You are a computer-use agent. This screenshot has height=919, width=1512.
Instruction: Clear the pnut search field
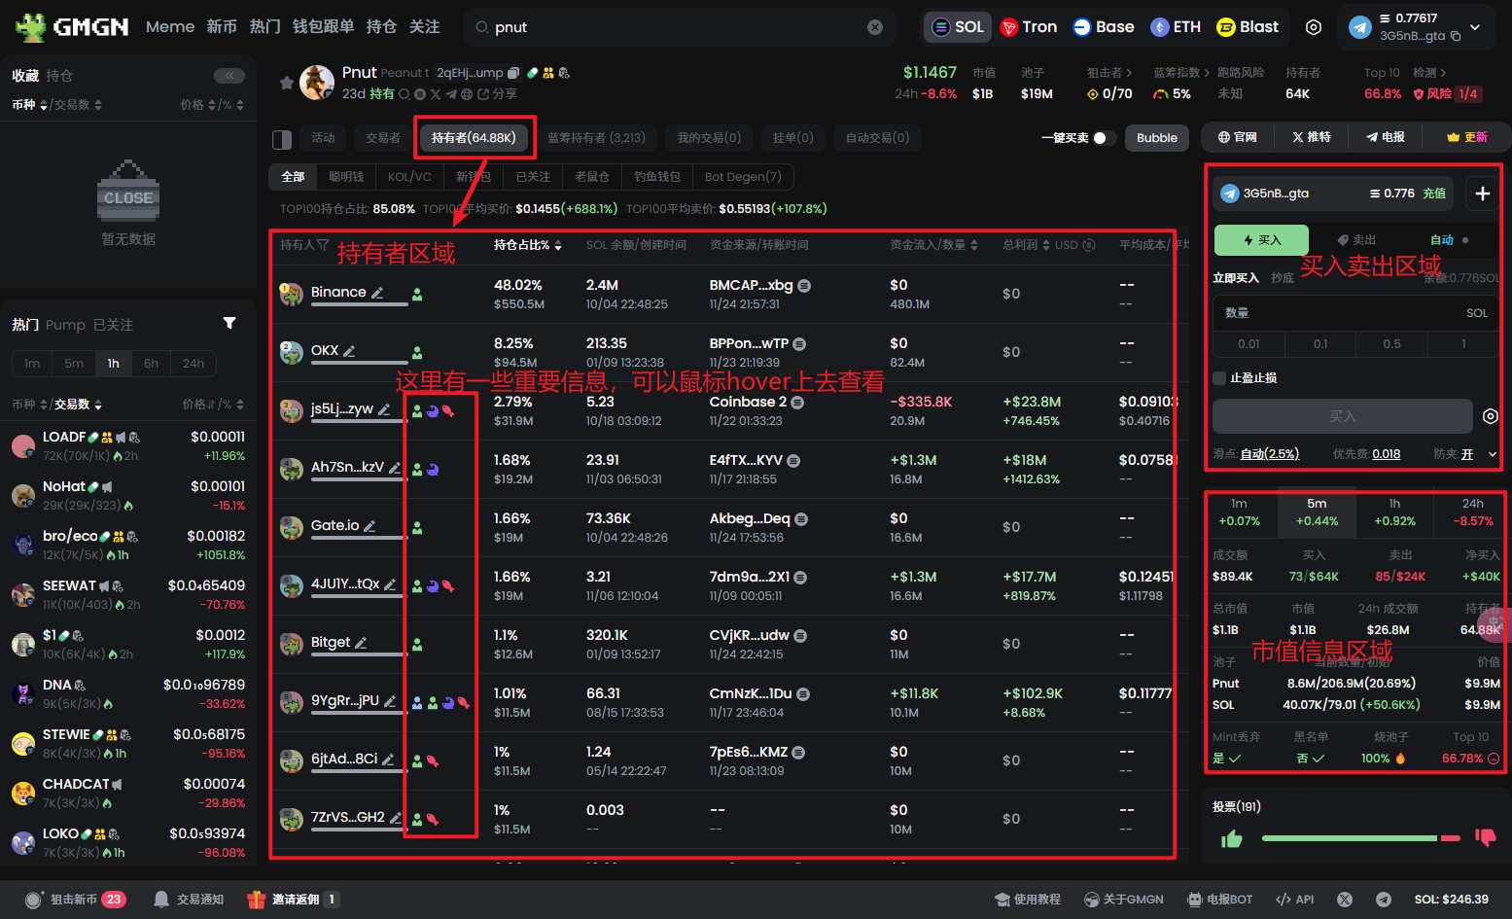coord(875,27)
